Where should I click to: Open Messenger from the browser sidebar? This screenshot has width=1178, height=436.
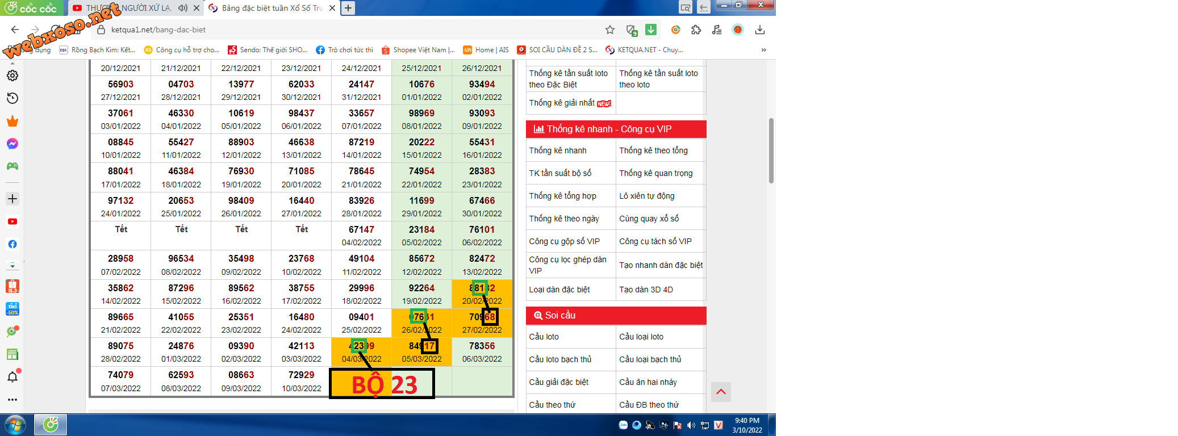point(12,144)
